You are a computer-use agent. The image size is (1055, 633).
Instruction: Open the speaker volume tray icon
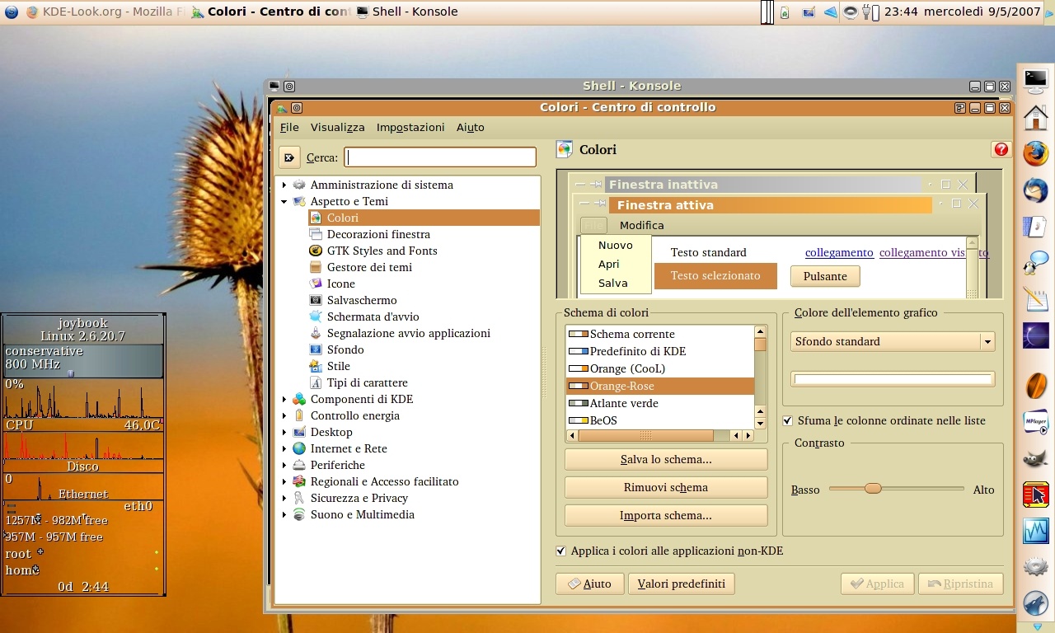(x=852, y=12)
